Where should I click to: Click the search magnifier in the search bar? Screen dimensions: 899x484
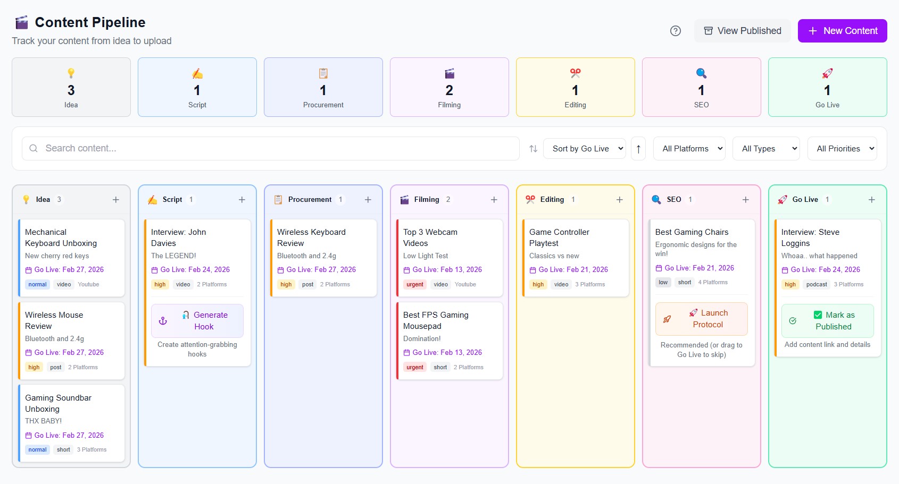coord(33,148)
